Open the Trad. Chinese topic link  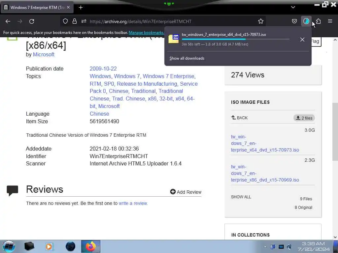128,98
